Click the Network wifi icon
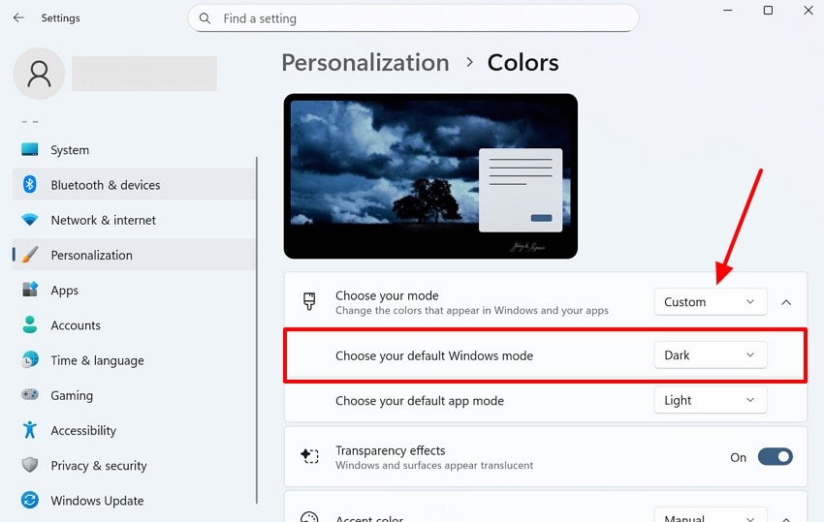The height and width of the screenshot is (522, 824). pyautogui.click(x=30, y=220)
